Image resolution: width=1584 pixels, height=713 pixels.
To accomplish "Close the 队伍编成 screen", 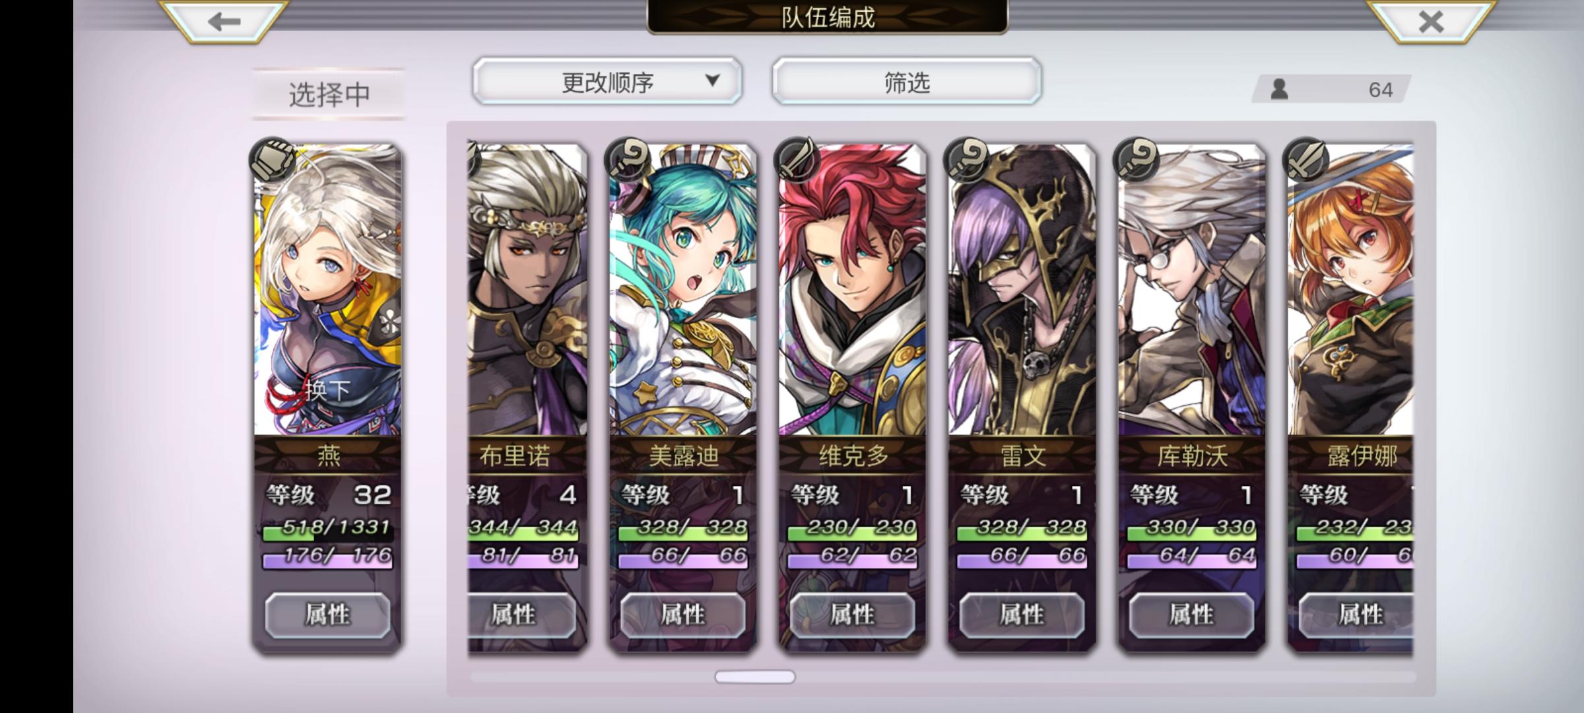I will pyautogui.click(x=1431, y=22).
